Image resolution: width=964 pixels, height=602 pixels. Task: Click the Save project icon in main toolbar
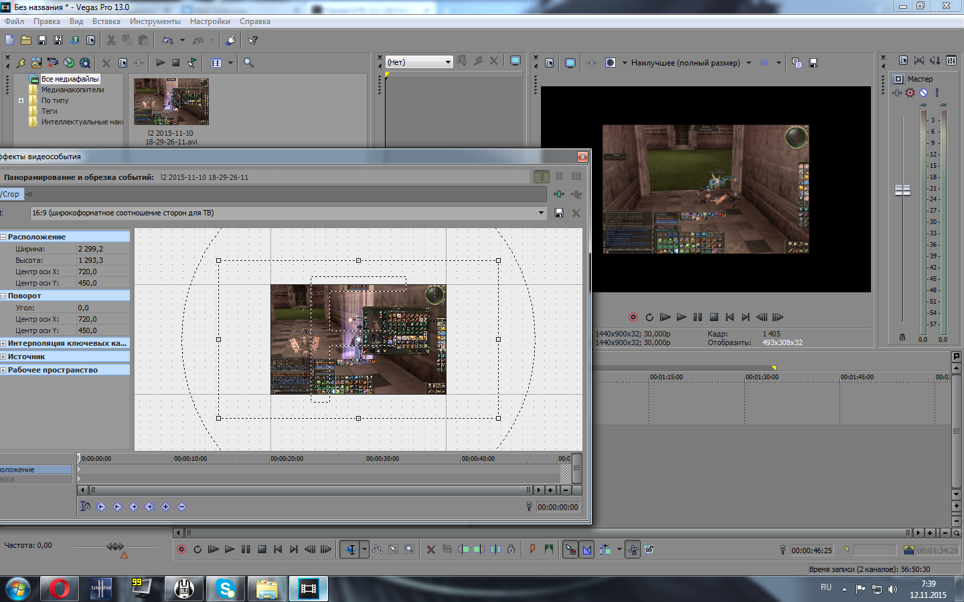pos(42,40)
